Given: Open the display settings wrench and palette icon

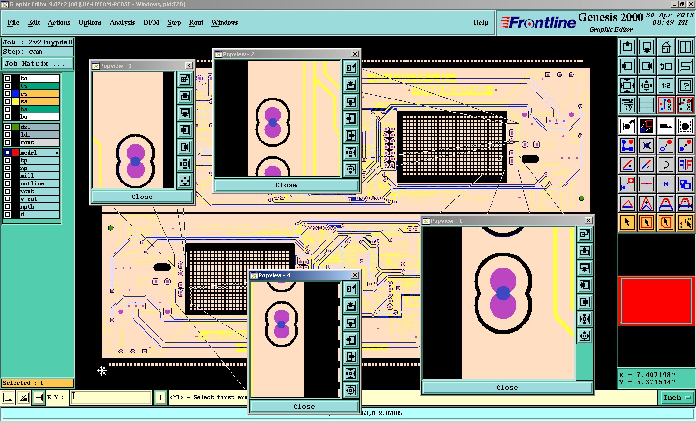Looking at the screenshot, I should point(627,105).
